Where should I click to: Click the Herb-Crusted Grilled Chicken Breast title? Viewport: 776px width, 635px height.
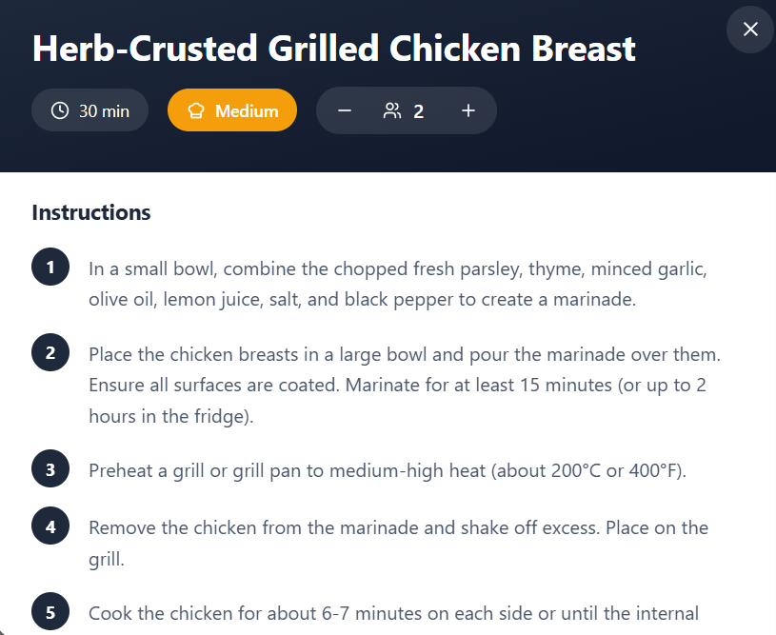pos(334,49)
